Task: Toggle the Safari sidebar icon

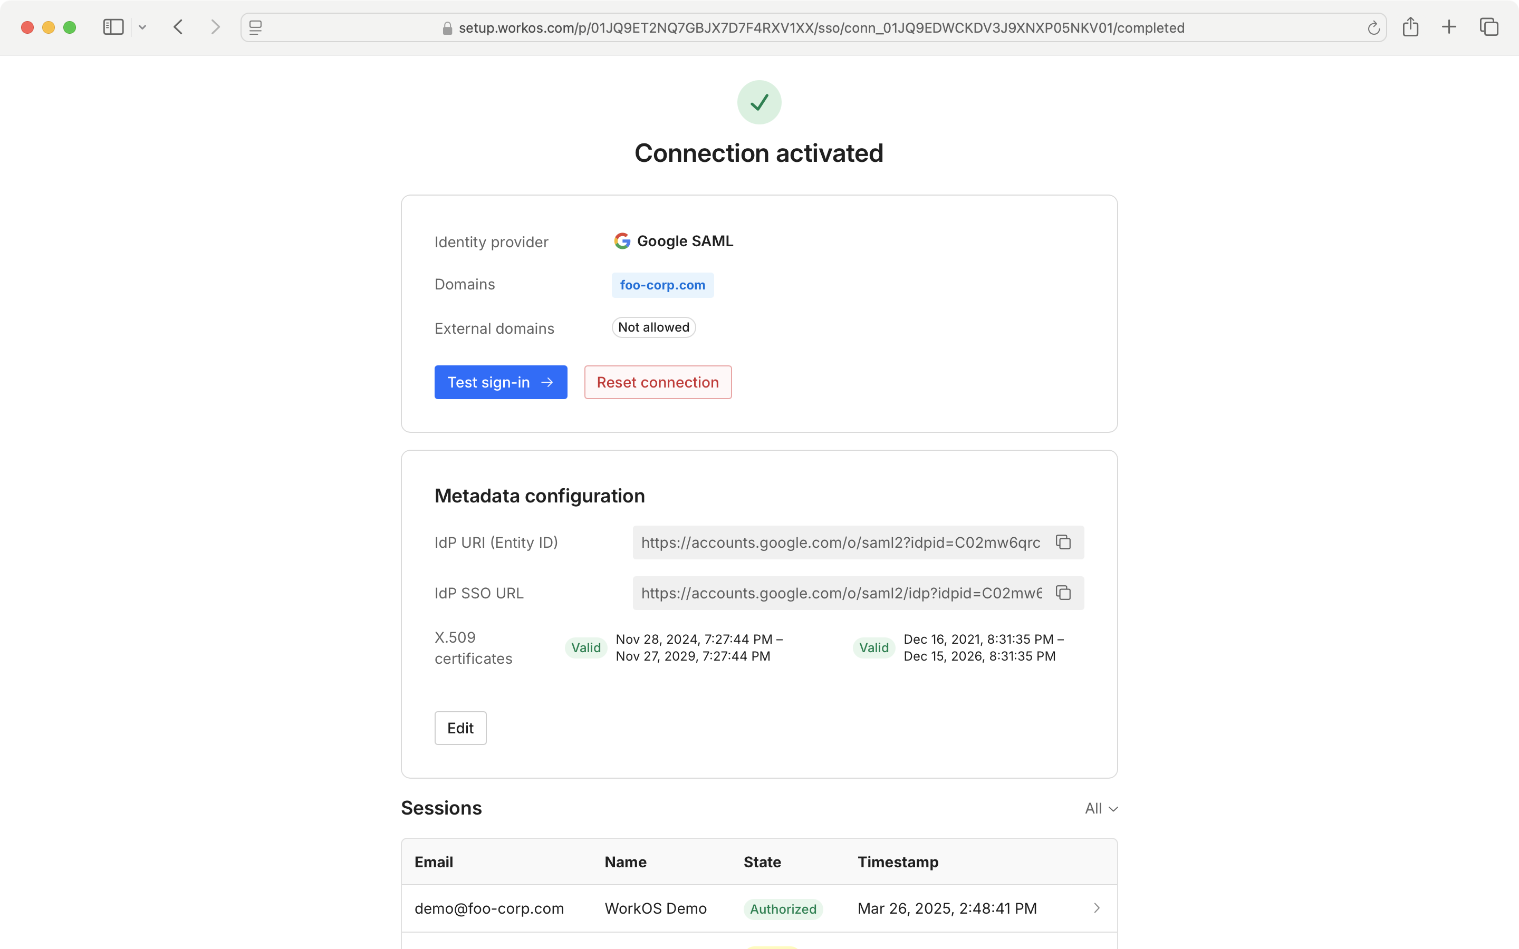Action: [113, 27]
